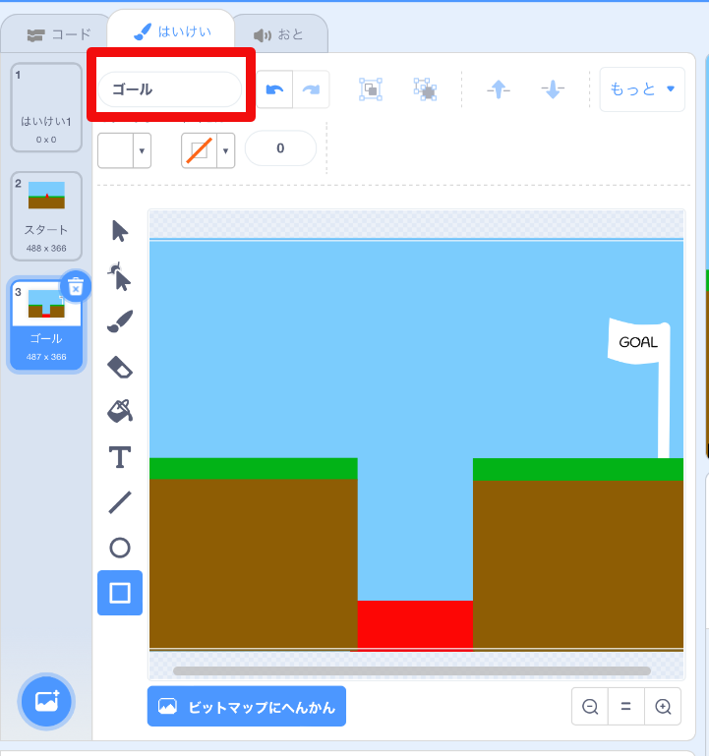The height and width of the screenshot is (756, 709).
Task: Click the Group objects icon
Action: (371, 89)
